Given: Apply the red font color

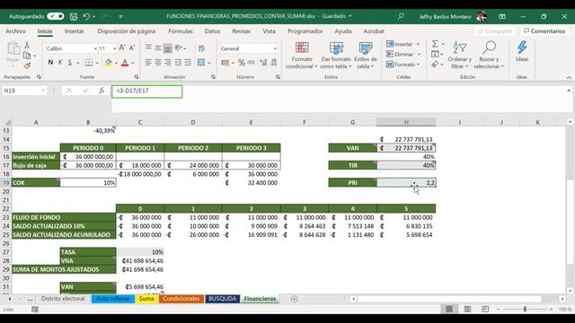Looking at the screenshot, I should [125, 63].
